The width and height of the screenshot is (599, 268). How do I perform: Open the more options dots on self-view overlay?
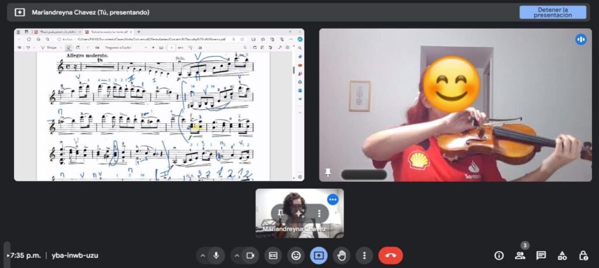(319, 213)
